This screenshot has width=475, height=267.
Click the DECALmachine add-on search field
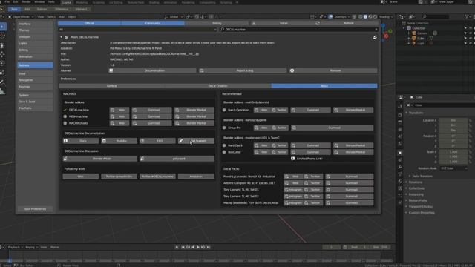(299, 30)
